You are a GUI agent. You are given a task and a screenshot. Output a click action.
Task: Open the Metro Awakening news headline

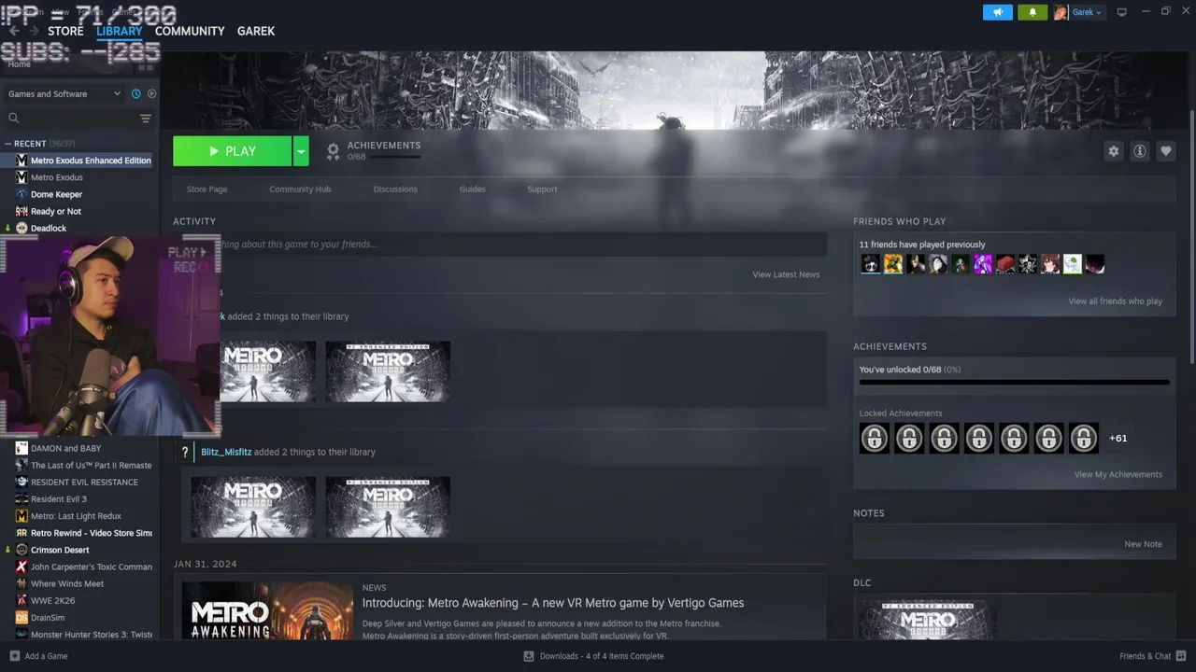point(553,603)
